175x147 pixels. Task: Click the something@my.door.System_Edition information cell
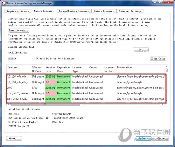(x=140, y=88)
